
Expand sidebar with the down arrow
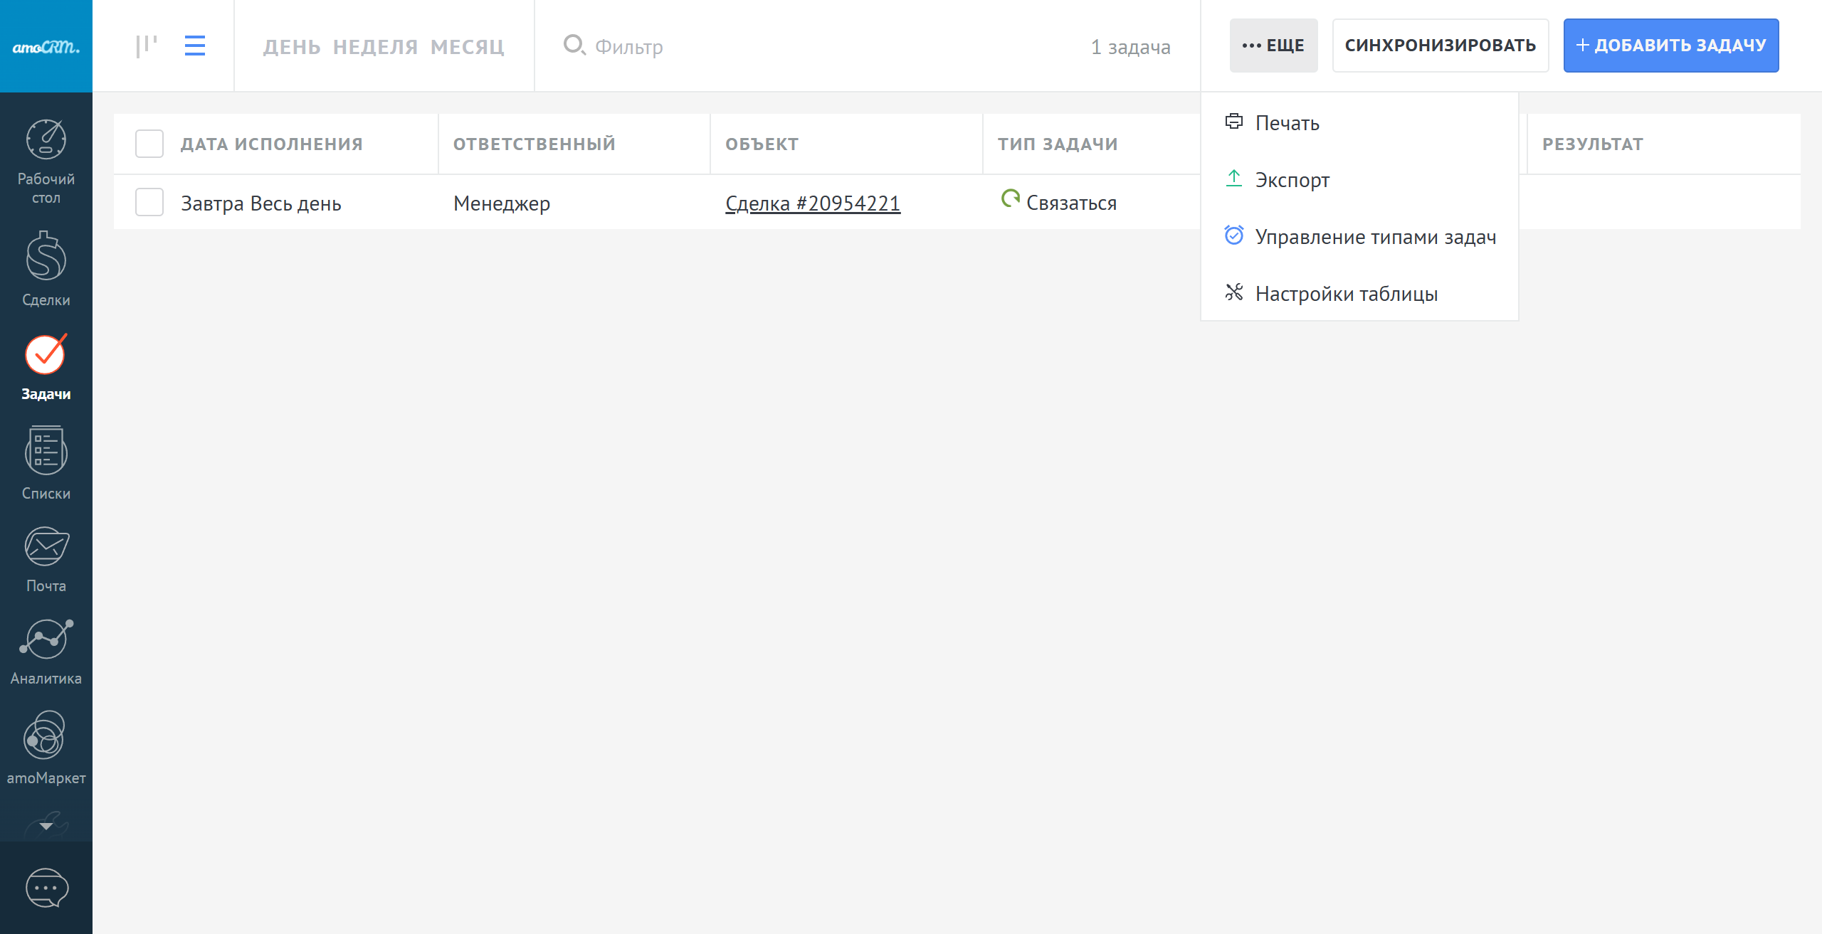(46, 826)
